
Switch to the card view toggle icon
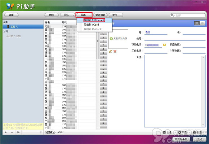pos(197,23)
